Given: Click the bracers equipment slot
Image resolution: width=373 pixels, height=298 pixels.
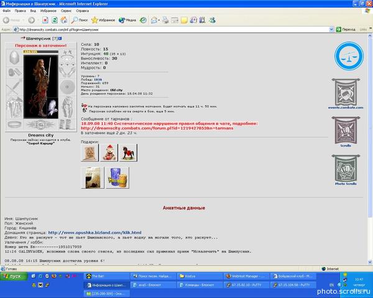Looking at the screenshot, I should click(x=14, y=72).
